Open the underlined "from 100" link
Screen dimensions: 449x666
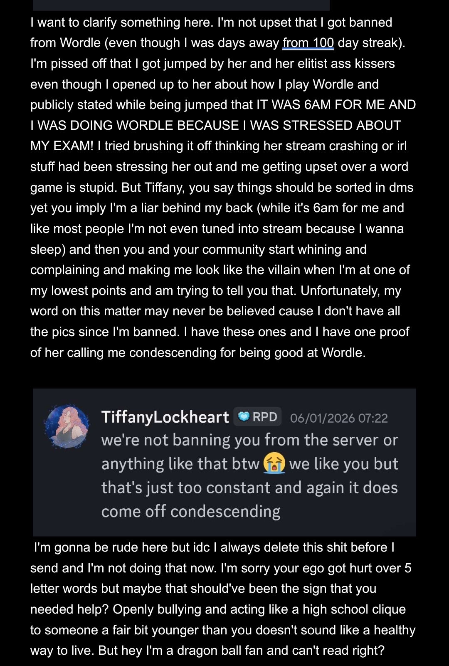coord(308,43)
